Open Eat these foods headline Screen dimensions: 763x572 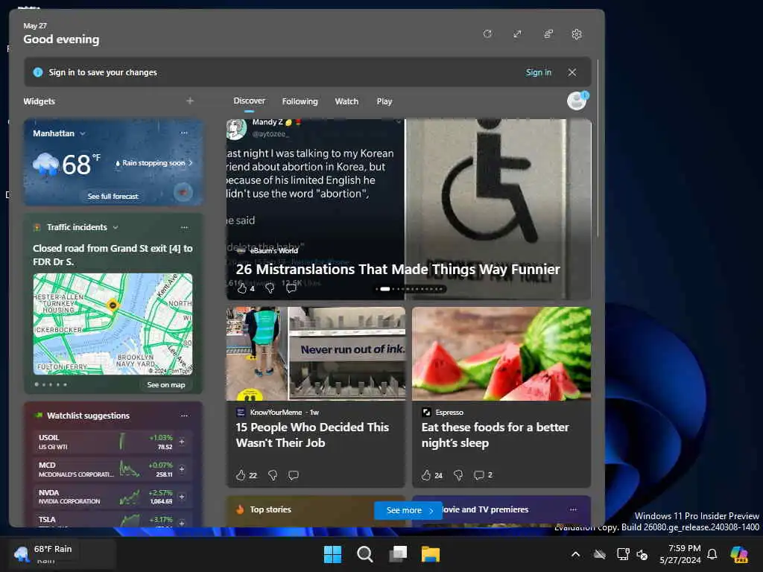coord(495,435)
